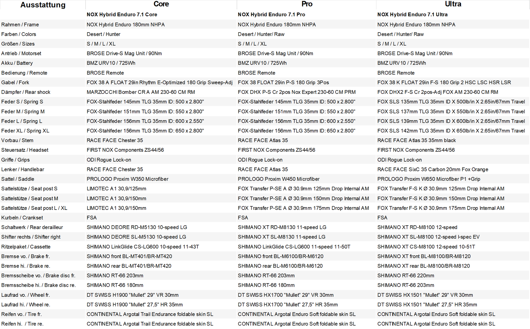Viewport: 530px width, 329px height.
Task: Click FOX DHX2 F-S Cr 2pos-Adj cell
Action: 438,92
